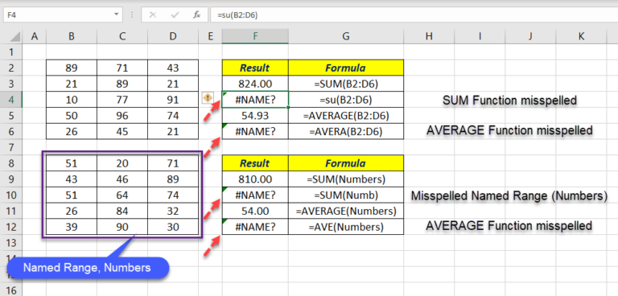Open the Name Box dropdown arrow
Viewport: 618px width, 296px height.
click(116, 14)
